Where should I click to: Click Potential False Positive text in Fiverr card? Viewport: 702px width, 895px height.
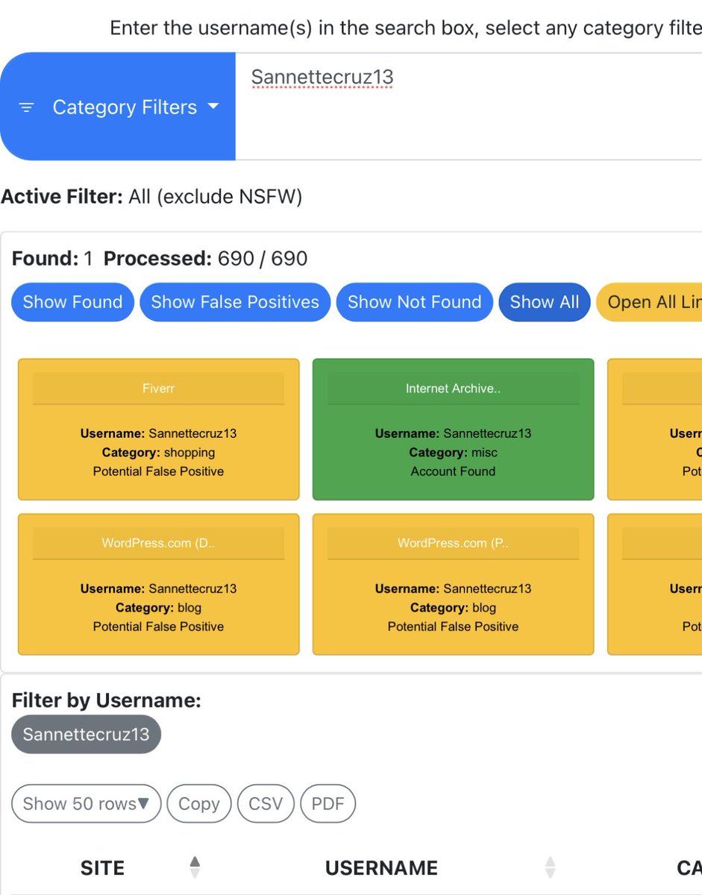coord(158,471)
